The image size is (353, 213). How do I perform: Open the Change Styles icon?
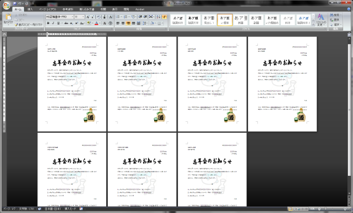click(x=320, y=20)
